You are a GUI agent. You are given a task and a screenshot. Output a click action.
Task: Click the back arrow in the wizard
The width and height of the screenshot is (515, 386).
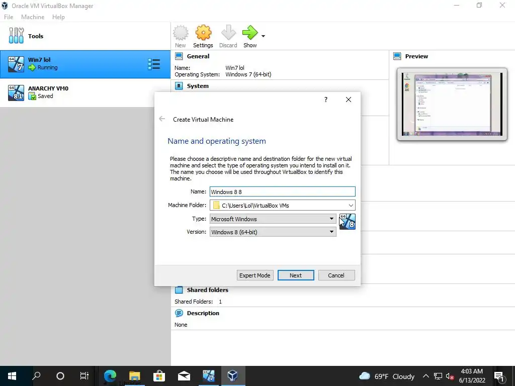(x=162, y=119)
